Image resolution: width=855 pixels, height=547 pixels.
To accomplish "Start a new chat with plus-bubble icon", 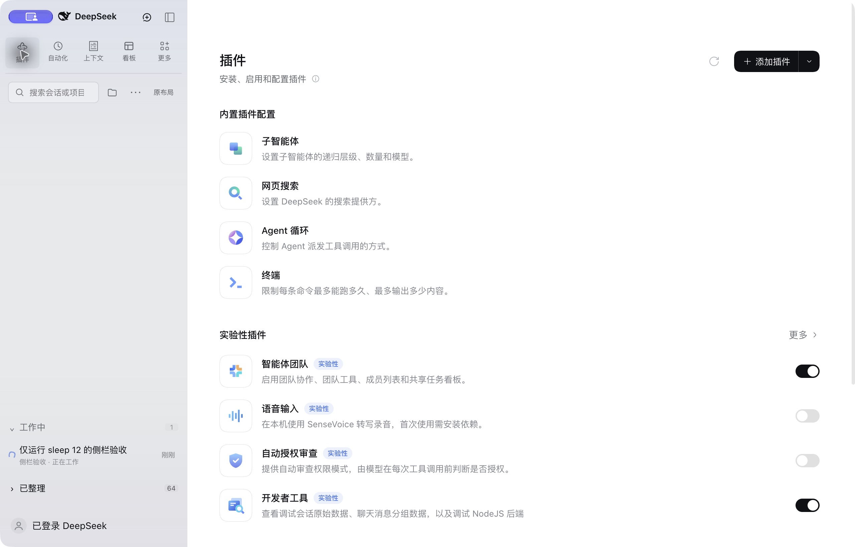I will click(147, 17).
